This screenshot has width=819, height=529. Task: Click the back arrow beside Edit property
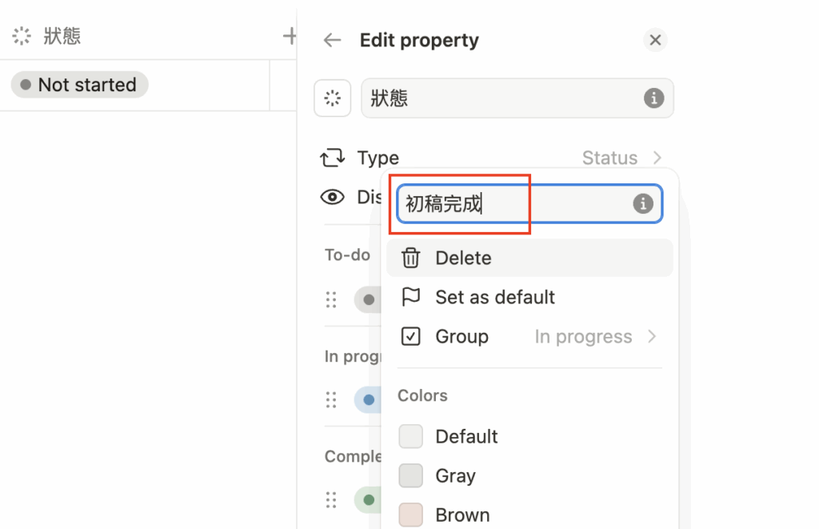(x=332, y=40)
